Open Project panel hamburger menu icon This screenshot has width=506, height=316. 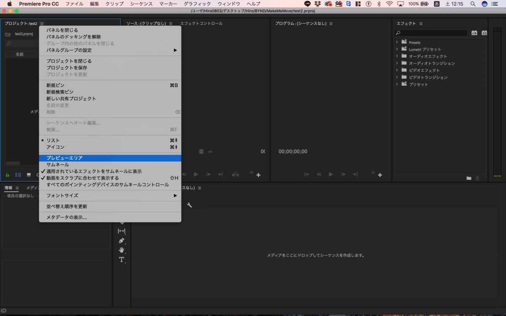[42, 24]
